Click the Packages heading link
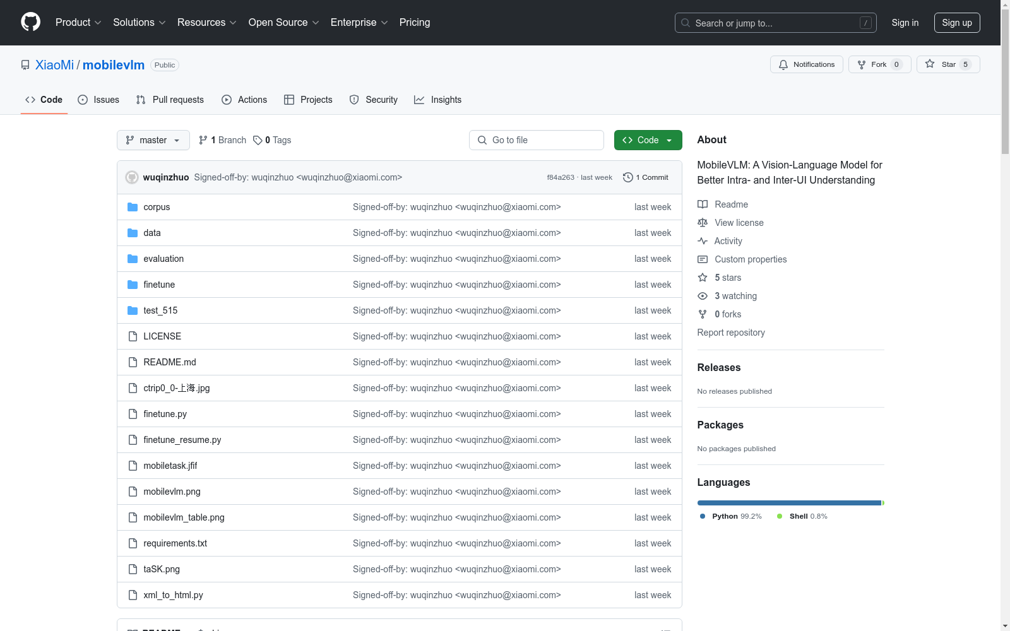1010x631 pixels. click(720, 425)
